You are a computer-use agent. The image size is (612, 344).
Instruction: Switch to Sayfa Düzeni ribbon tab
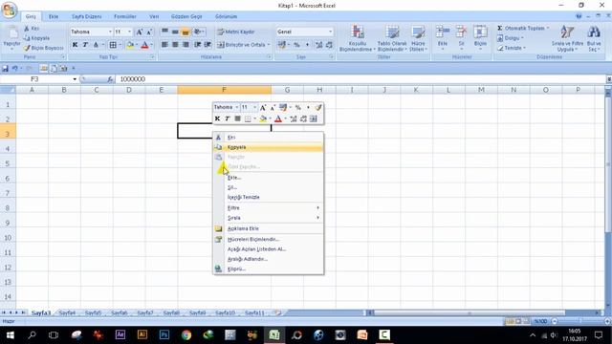tap(87, 16)
